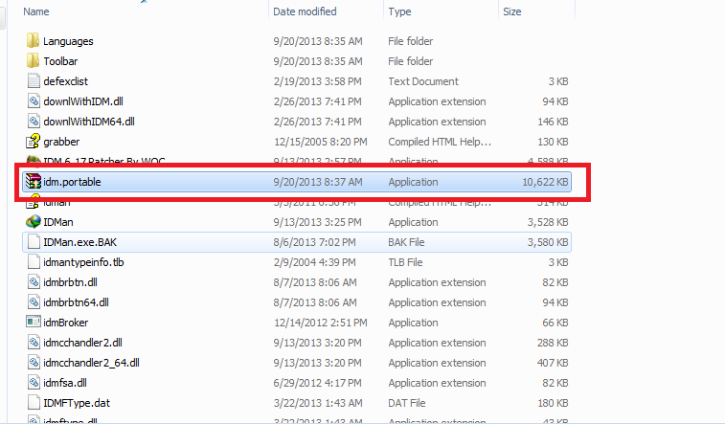Select the file name Toolbar
Image resolution: width=725 pixels, height=424 pixels.
pyautogui.click(x=60, y=61)
